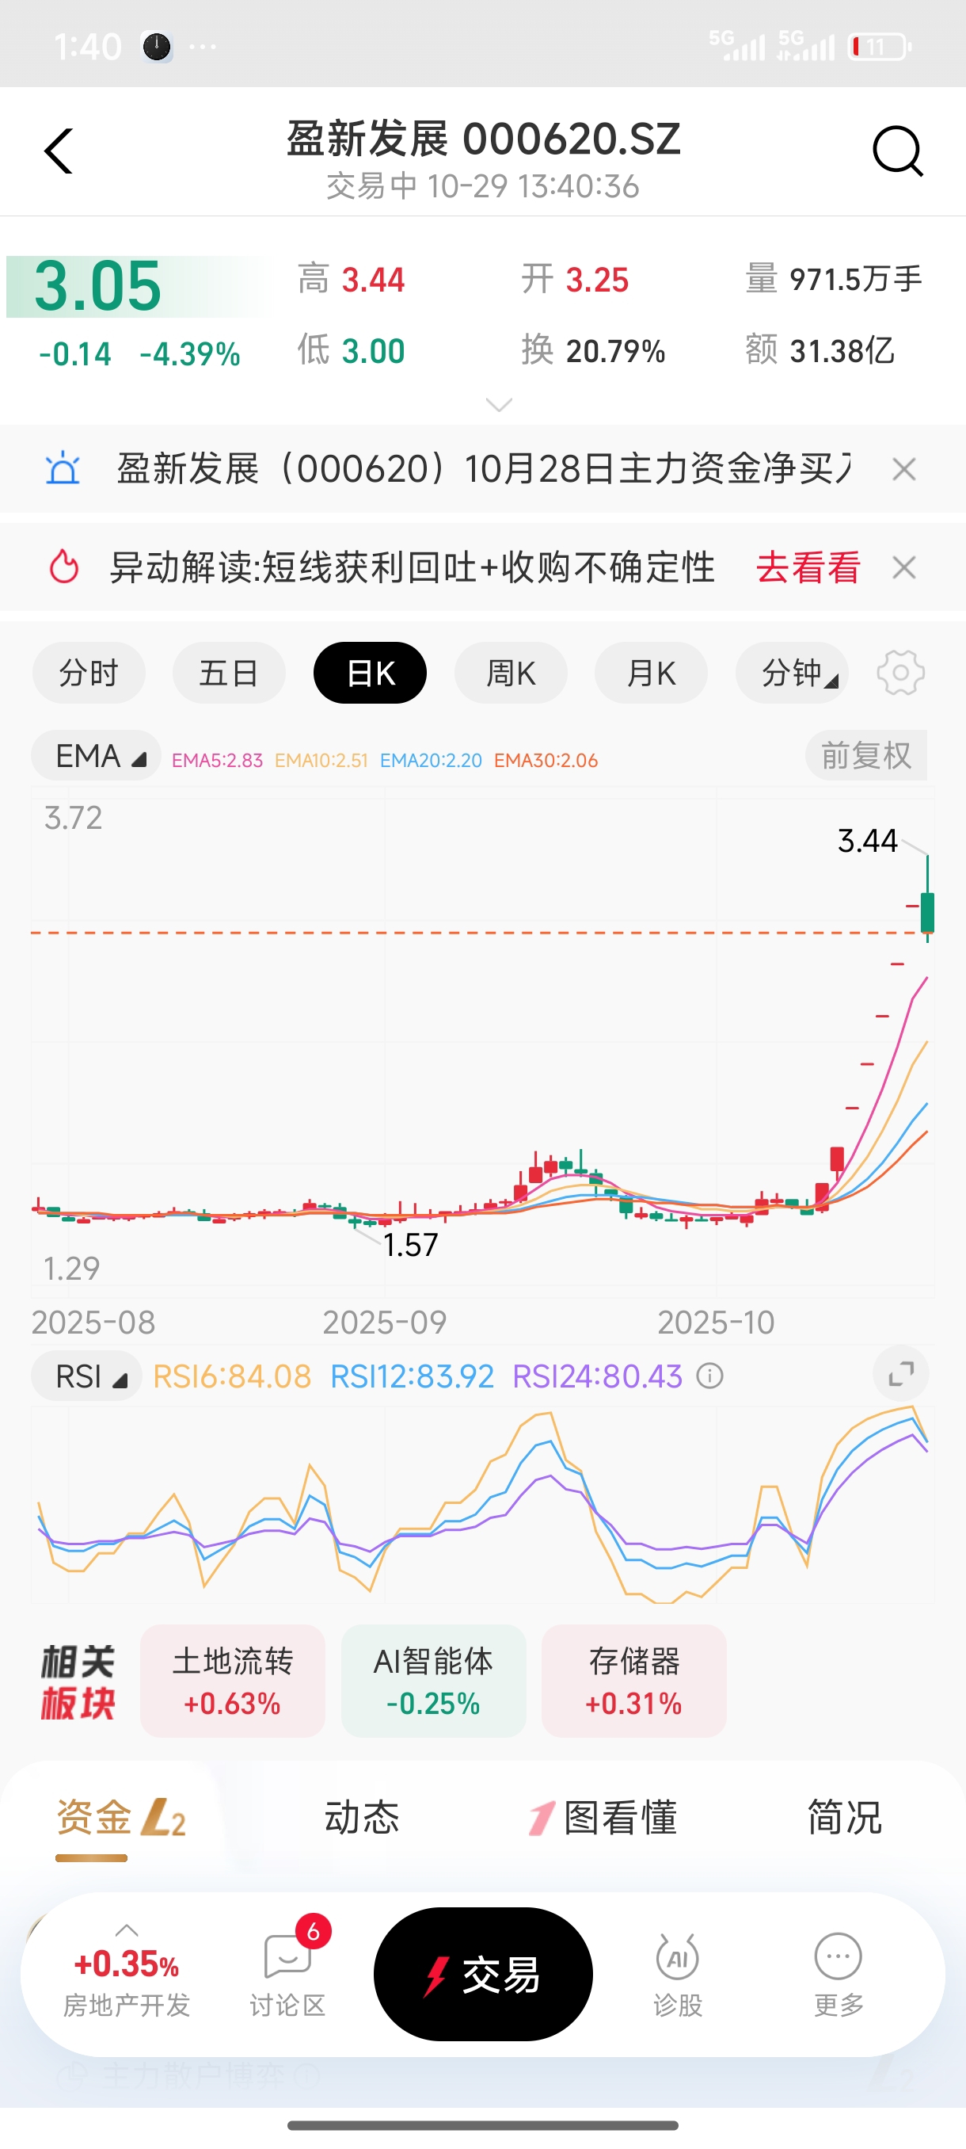Switch to 分时 chart

[x=89, y=673]
